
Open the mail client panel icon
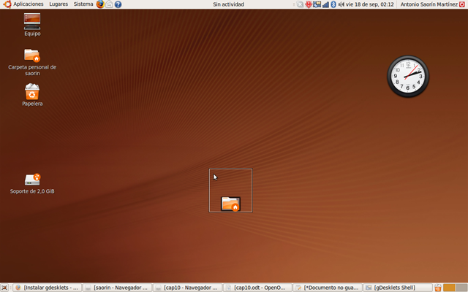pyautogui.click(x=109, y=4)
